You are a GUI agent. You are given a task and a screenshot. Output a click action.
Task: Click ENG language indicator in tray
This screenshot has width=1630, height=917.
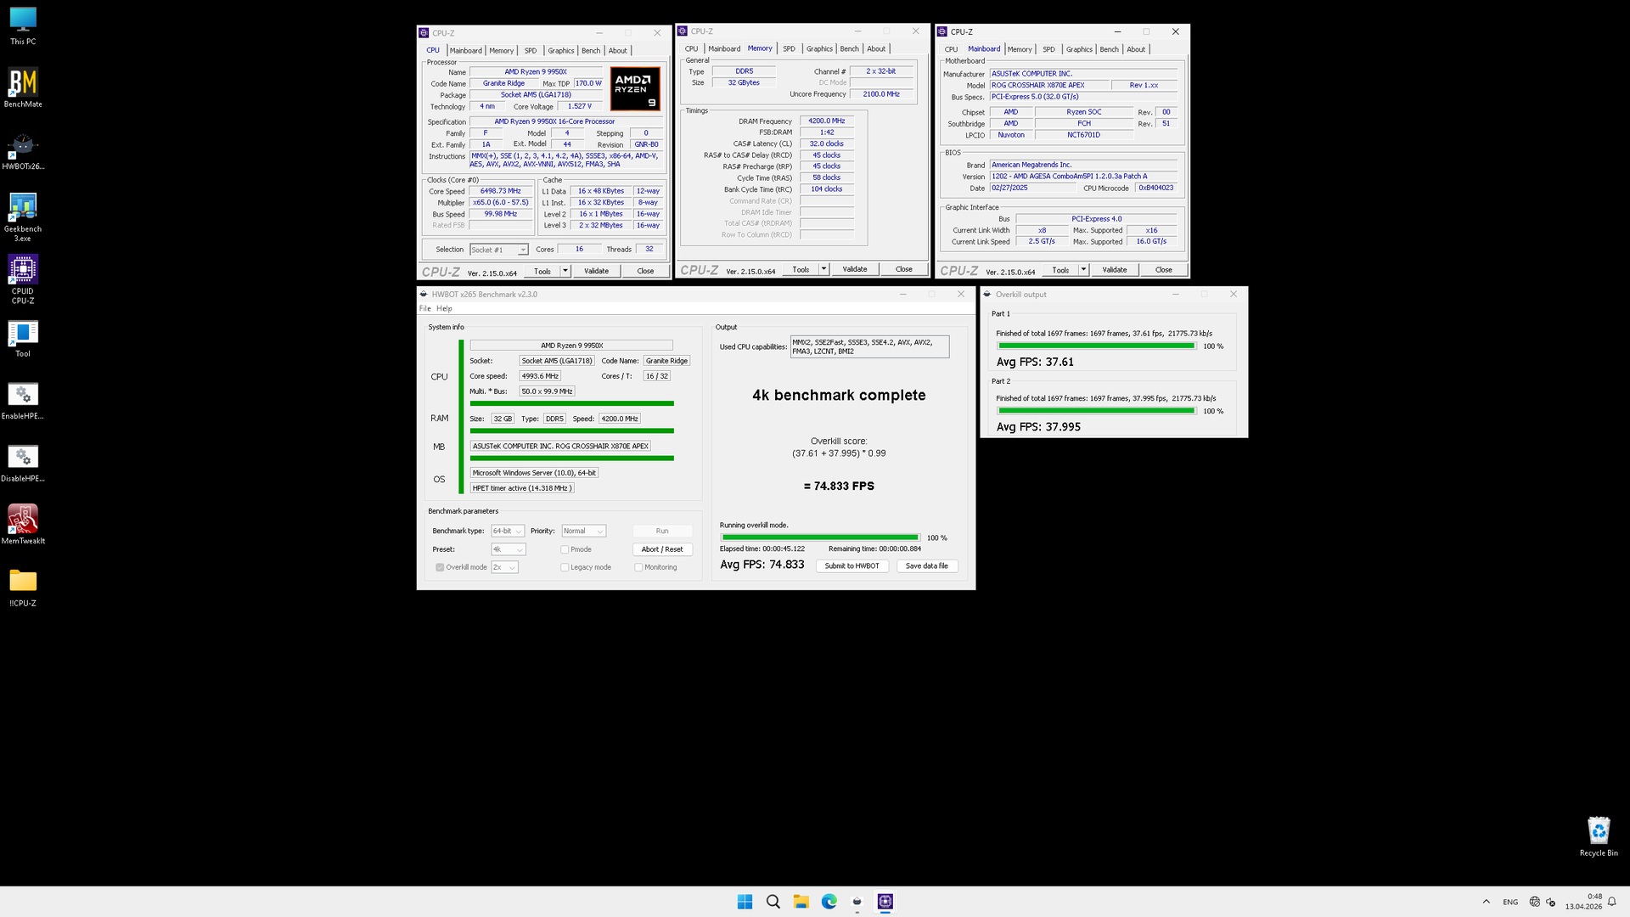[1510, 902]
